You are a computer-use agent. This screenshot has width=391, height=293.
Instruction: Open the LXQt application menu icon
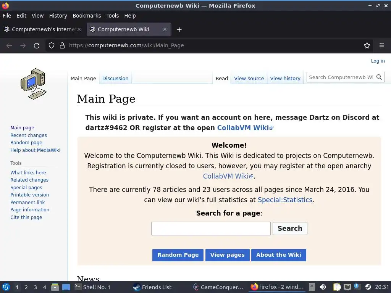(6, 287)
